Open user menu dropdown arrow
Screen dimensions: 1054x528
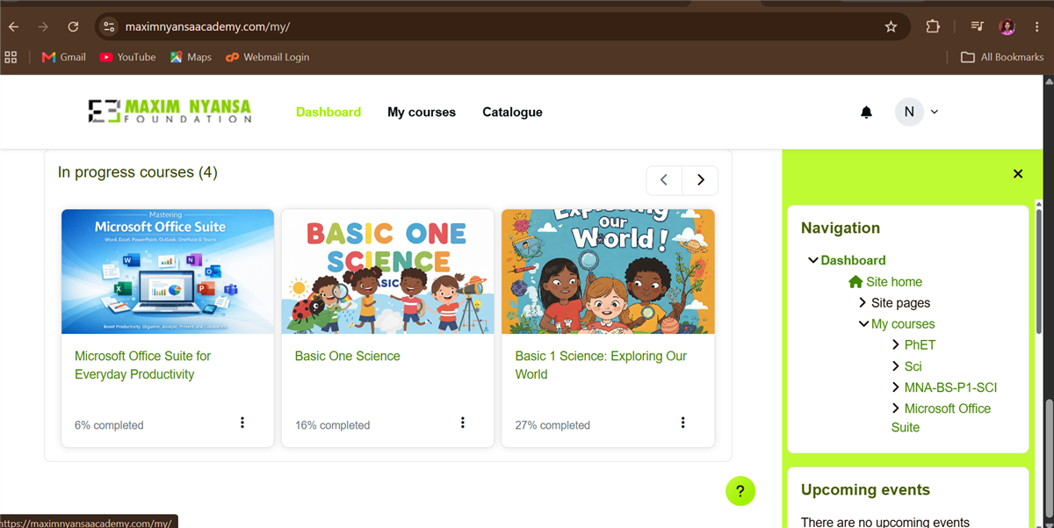(x=935, y=112)
